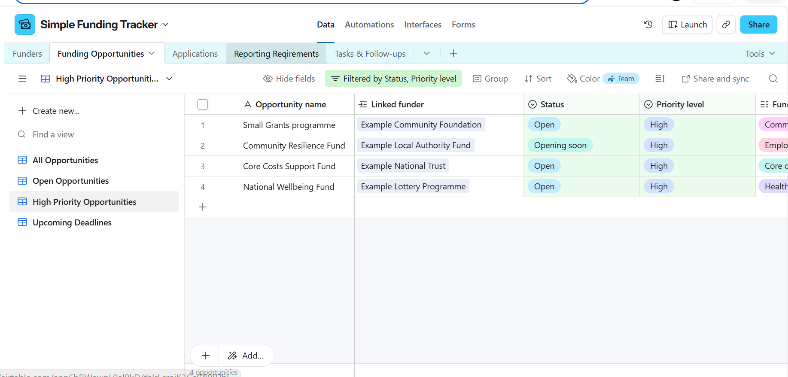Open the Tools dropdown menu
Image resolution: width=788 pixels, height=377 pixels.
(x=760, y=54)
